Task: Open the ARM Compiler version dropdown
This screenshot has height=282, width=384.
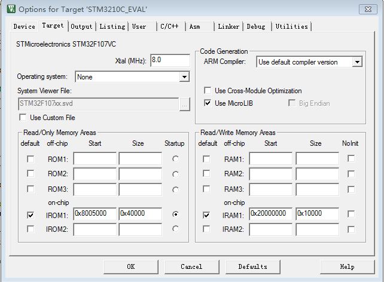Action: click(357, 62)
